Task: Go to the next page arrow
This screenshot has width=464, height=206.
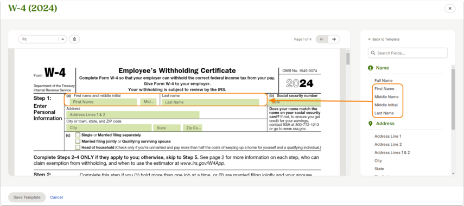Action: [334, 39]
